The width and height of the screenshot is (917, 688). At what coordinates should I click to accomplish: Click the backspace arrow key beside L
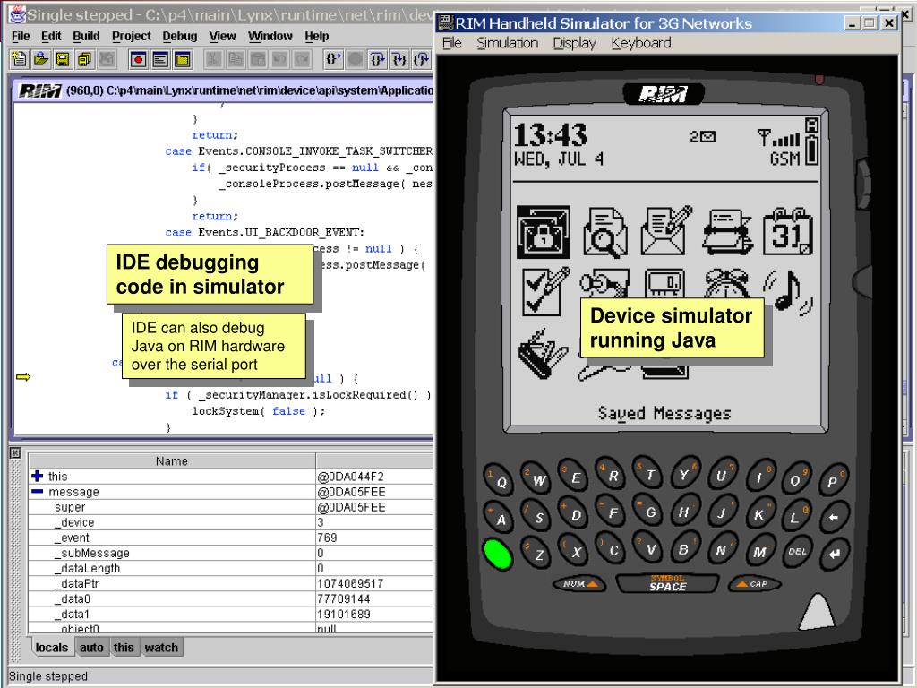(834, 517)
